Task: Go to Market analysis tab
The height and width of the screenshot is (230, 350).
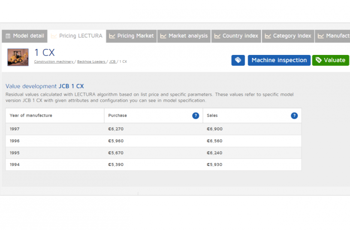Action: [184, 36]
